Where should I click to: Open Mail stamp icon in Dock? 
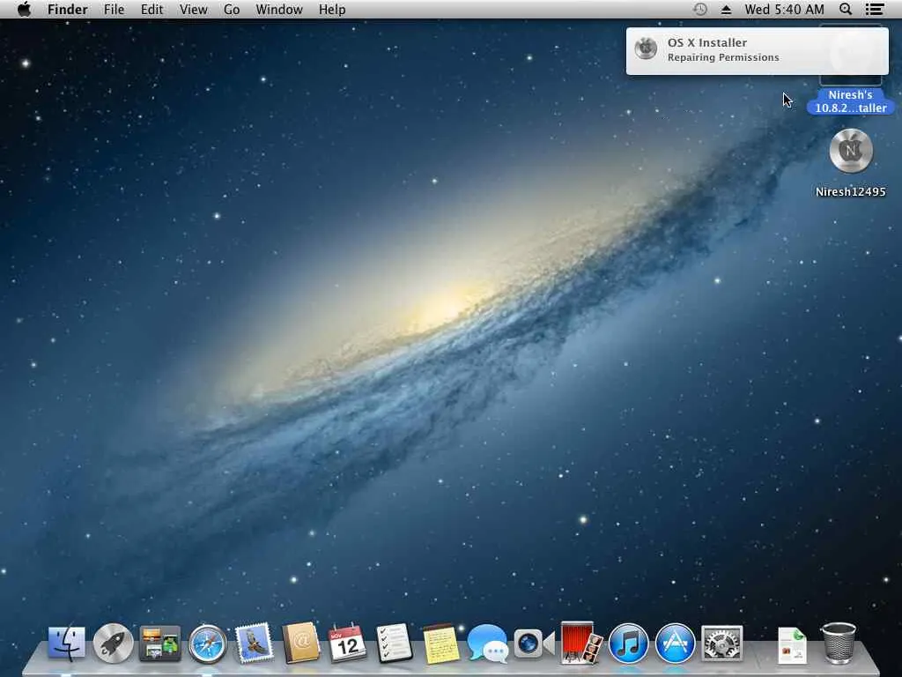[x=255, y=643]
